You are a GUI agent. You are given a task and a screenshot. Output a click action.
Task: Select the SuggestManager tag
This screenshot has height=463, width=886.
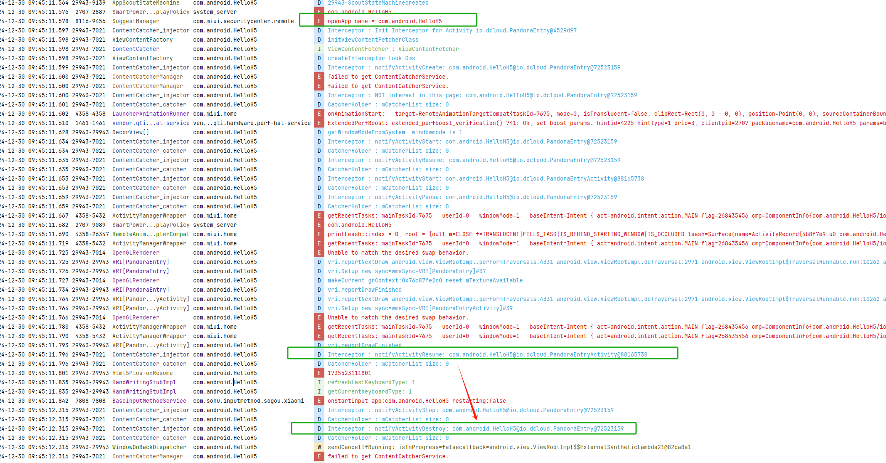135,21
